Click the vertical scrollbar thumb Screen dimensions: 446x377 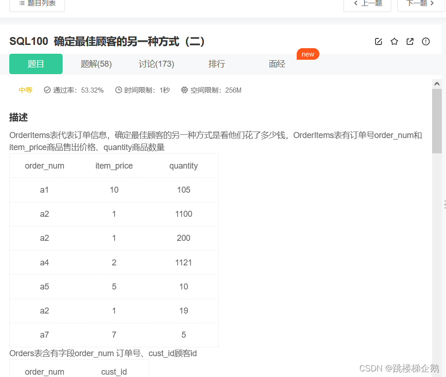(437, 121)
